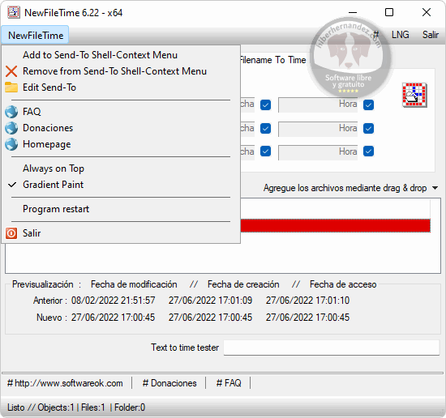The width and height of the screenshot is (446, 418).
Task: Click the # Donaciones link at bottom
Action: (x=169, y=383)
